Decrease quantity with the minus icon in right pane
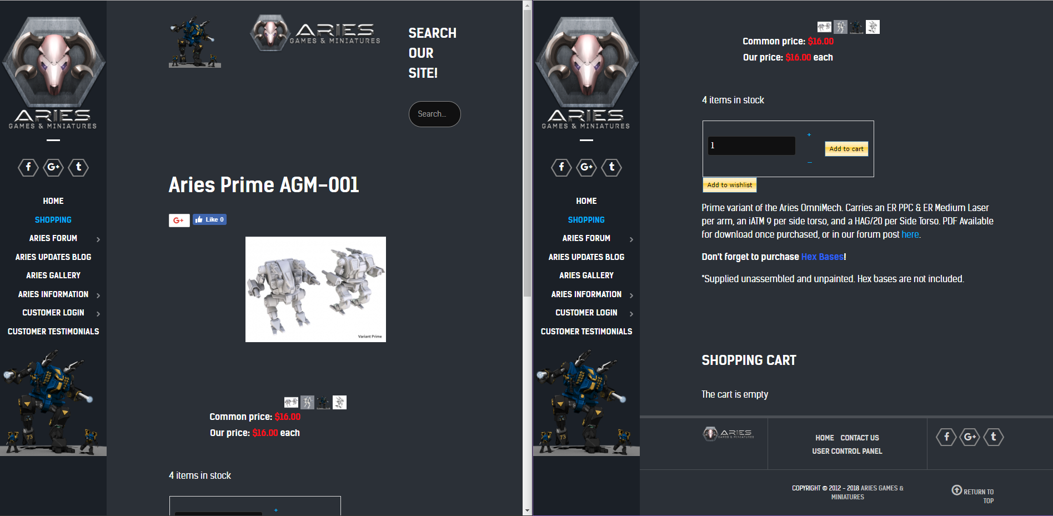Viewport: 1053px width, 516px height. [x=809, y=163]
